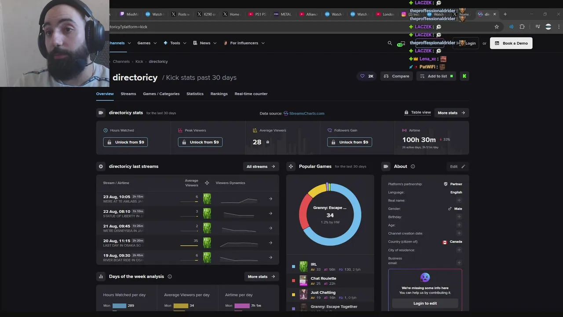Select the 19 Aug, 09:30 stream row

(x=188, y=258)
